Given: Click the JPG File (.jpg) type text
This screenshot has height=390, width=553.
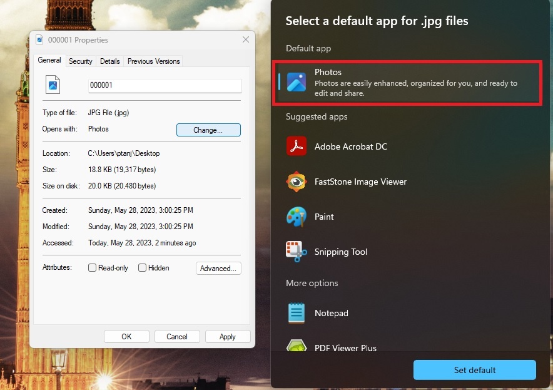Looking at the screenshot, I should point(109,113).
